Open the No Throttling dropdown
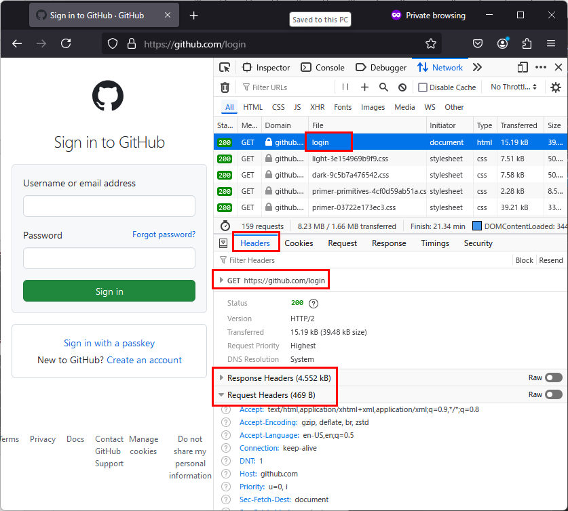The height and width of the screenshot is (511, 568). (x=513, y=87)
